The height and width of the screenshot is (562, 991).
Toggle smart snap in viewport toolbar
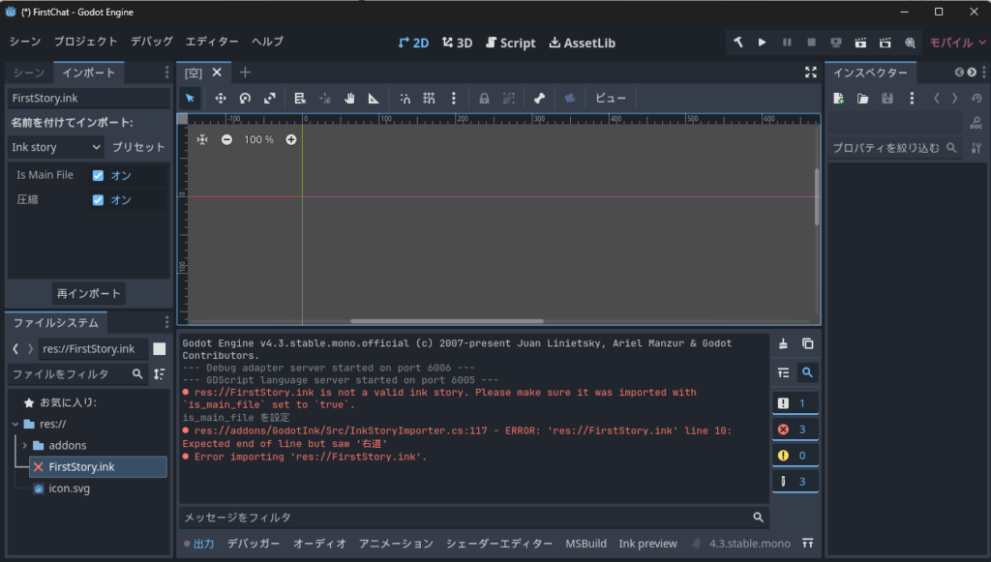pyautogui.click(x=405, y=98)
